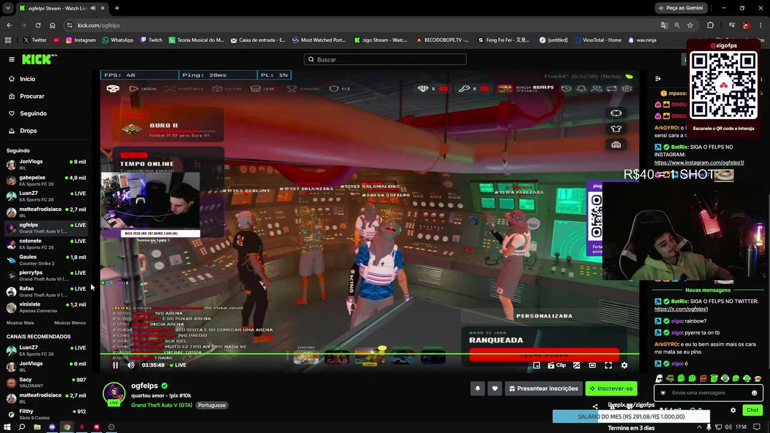The image size is (770, 433).
Task: Open the Twitter bookmark
Action: [35, 40]
